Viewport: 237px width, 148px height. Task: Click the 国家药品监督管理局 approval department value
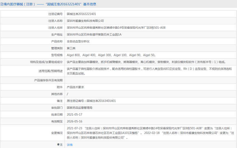[x=79, y=108]
